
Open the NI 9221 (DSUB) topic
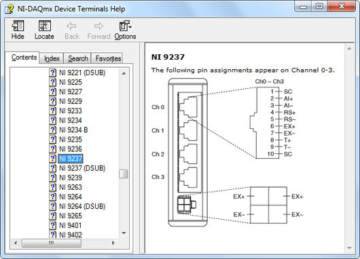pos(82,73)
